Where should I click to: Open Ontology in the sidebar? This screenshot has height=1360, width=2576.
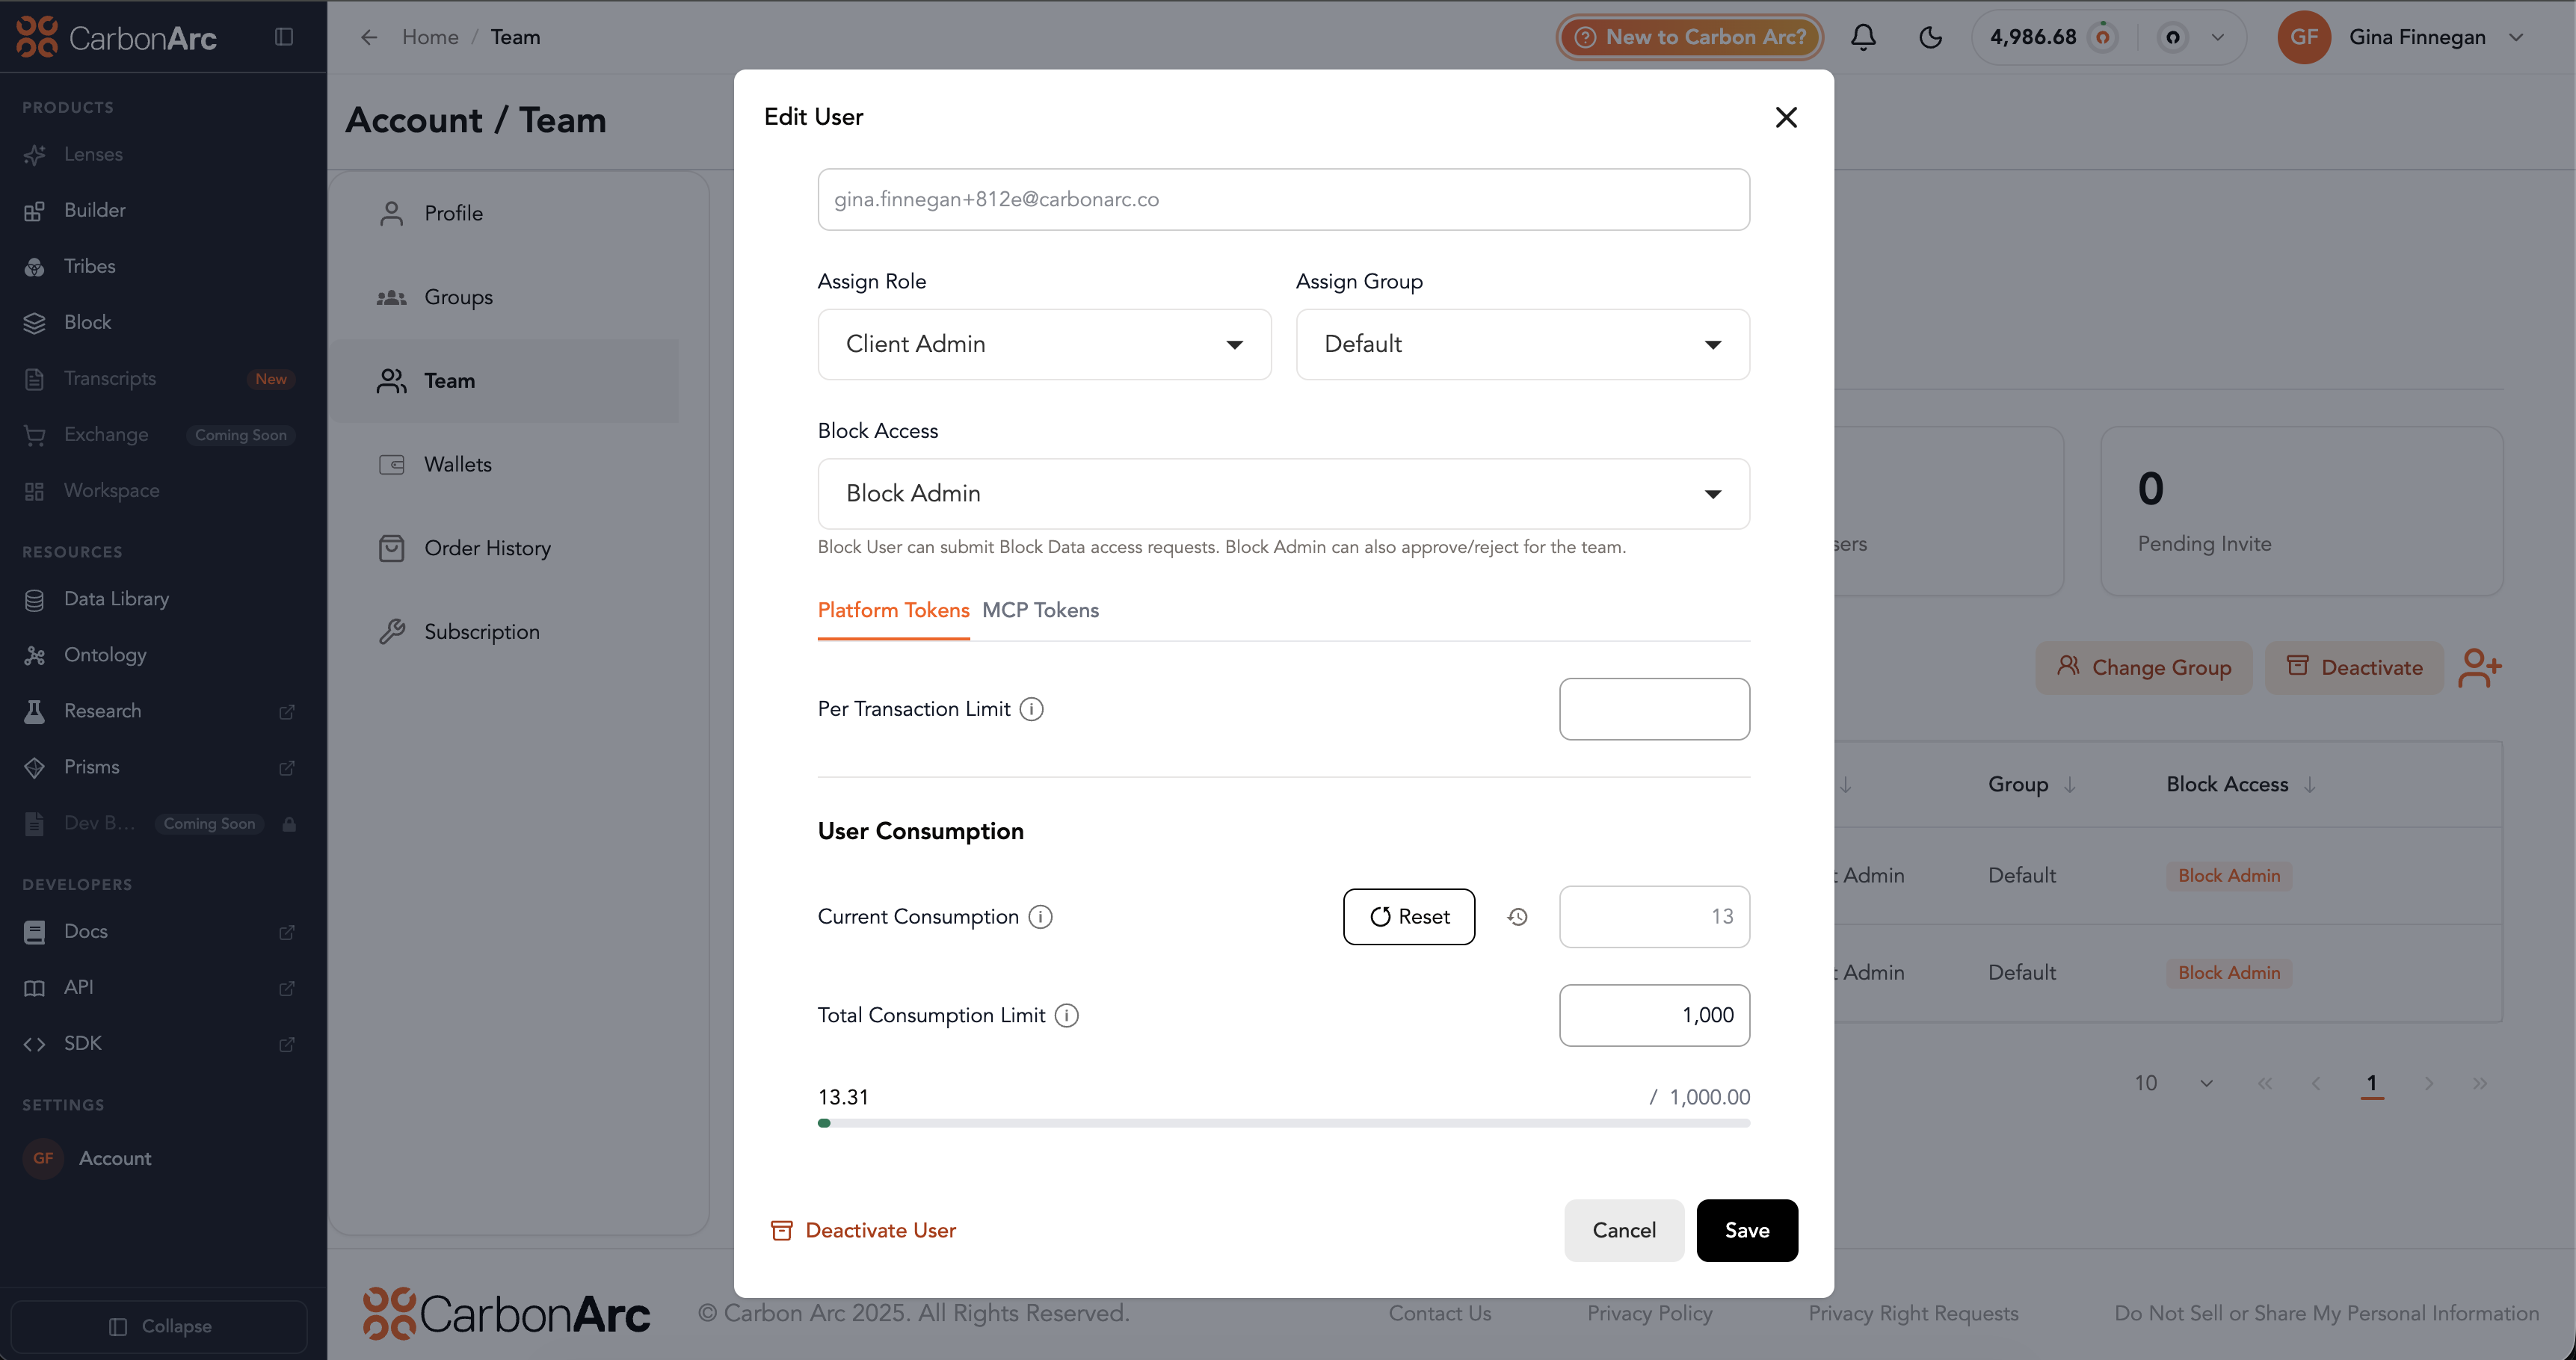point(105,655)
